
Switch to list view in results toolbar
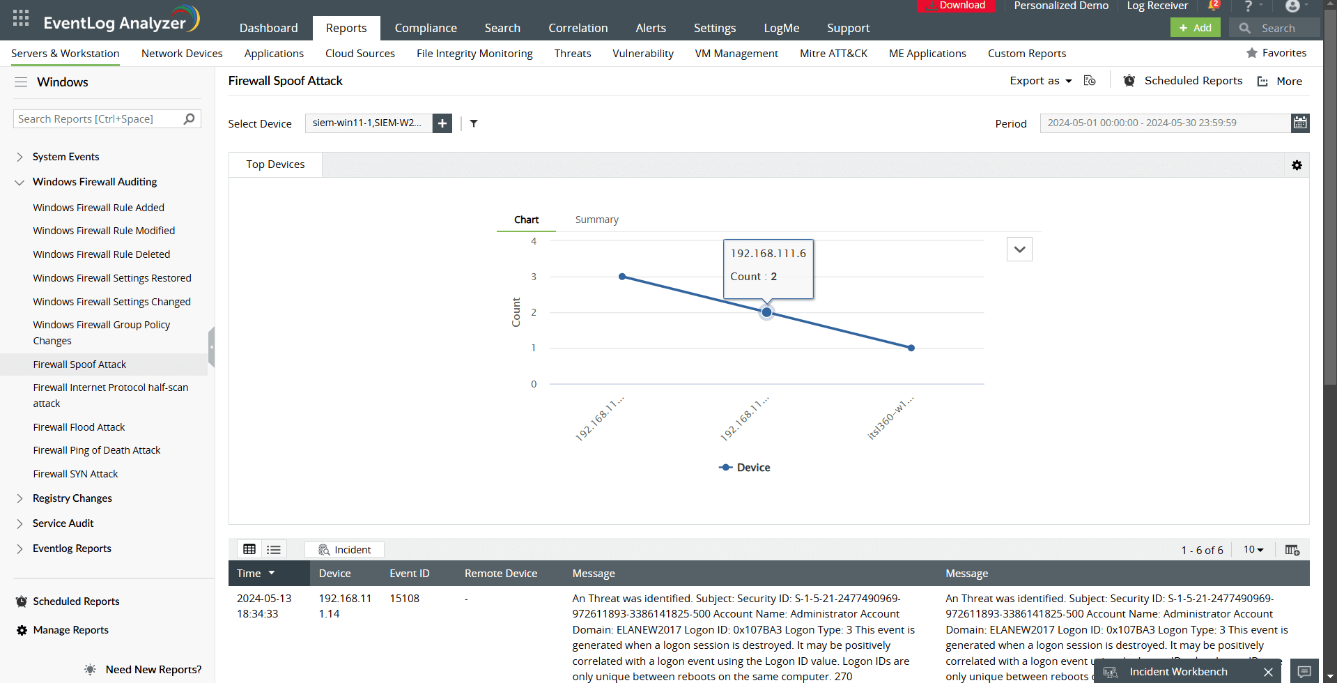pos(273,549)
